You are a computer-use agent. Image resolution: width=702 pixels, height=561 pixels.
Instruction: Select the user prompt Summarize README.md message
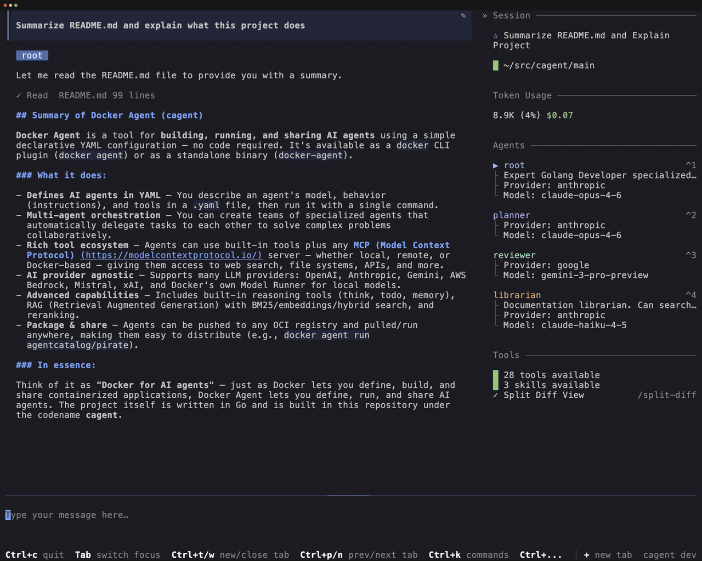point(240,26)
